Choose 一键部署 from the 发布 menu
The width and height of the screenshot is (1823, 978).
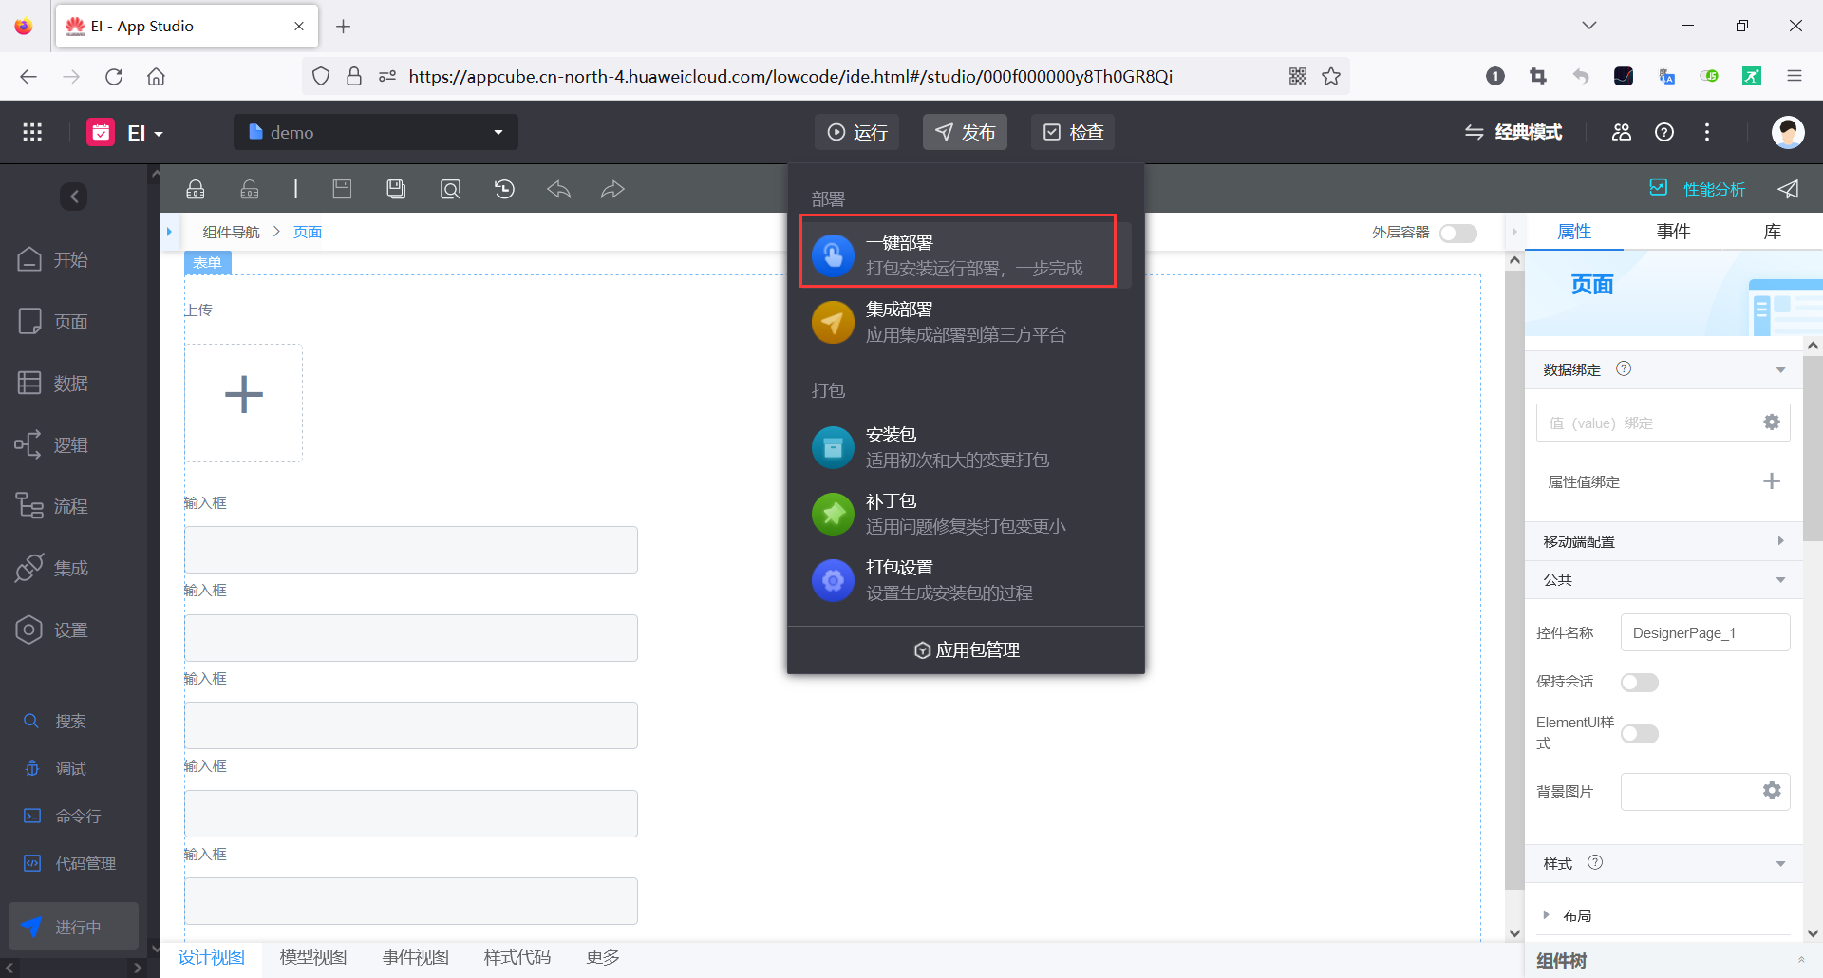pyautogui.click(x=958, y=252)
